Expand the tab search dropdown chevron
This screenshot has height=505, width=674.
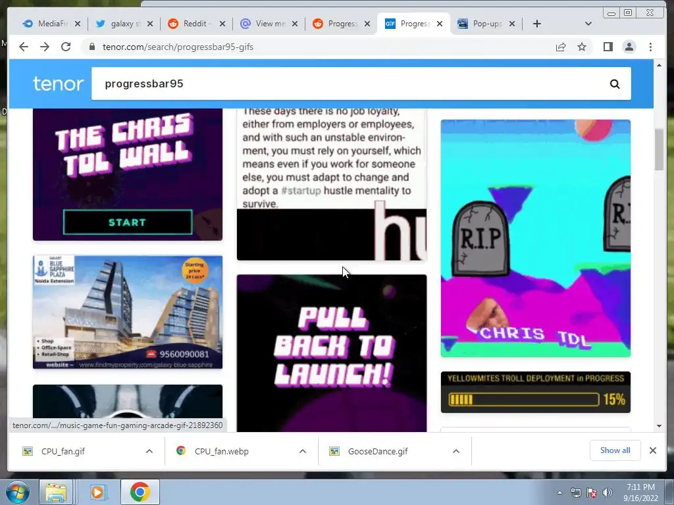coord(588,24)
